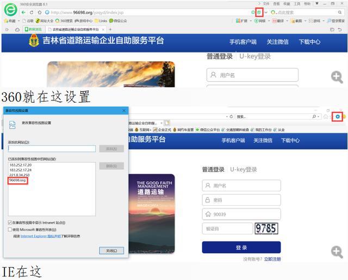Click the 360 compatibility mode icon in address bar

(259, 12)
